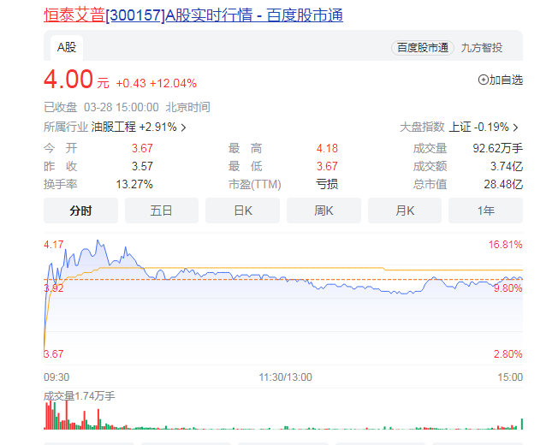558x445 pixels.
Task: Expand the 上证 index arrow
Action: click(515, 128)
